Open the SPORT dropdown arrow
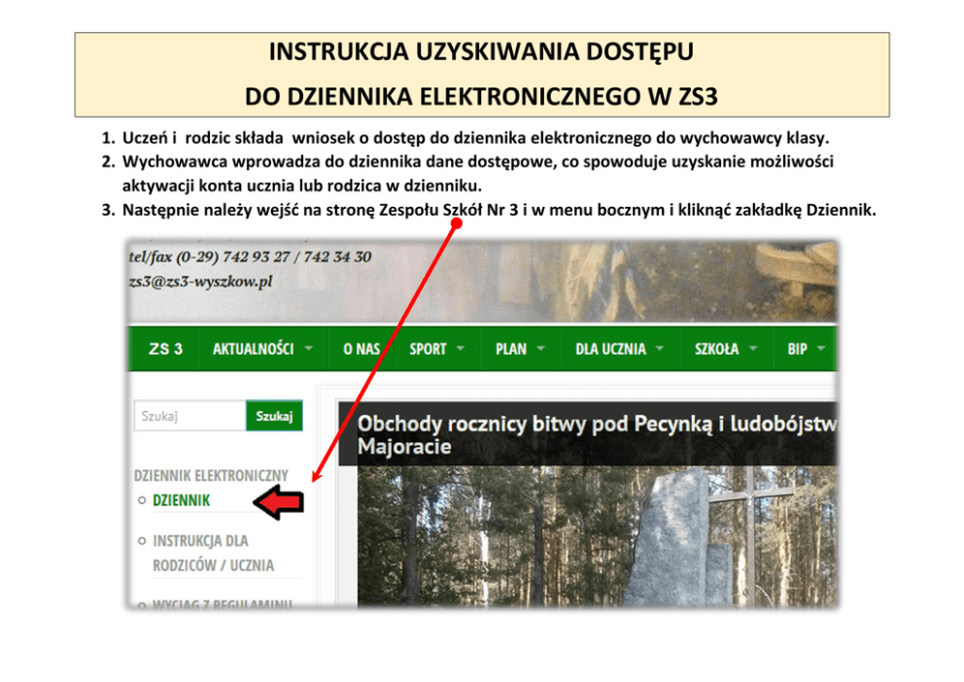The height and width of the screenshot is (682, 964). click(x=461, y=349)
